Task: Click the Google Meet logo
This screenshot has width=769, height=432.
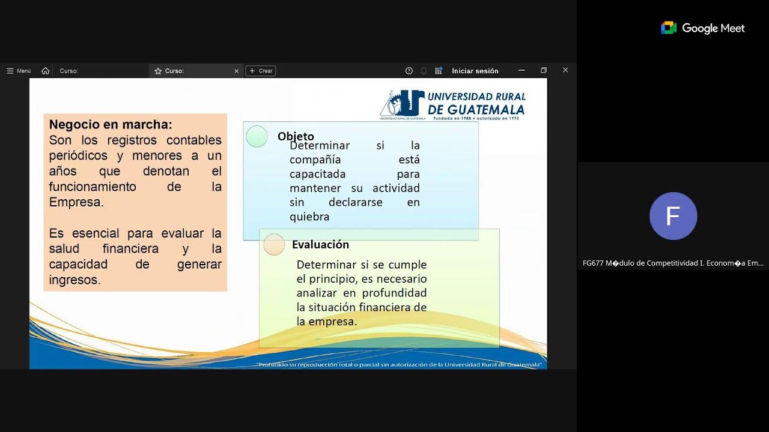Action: 703,28
